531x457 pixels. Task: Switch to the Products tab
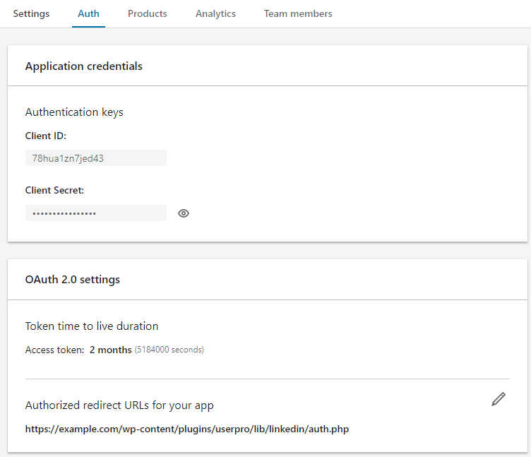(x=148, y=13)
